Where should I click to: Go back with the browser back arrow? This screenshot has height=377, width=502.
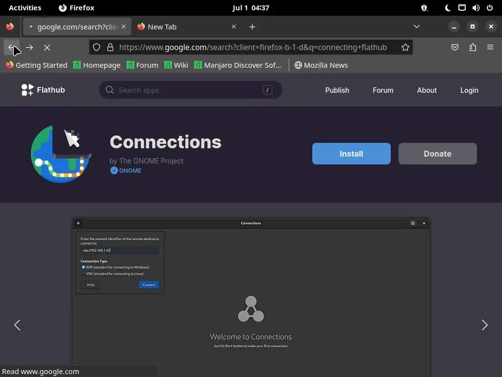(12, 48)
